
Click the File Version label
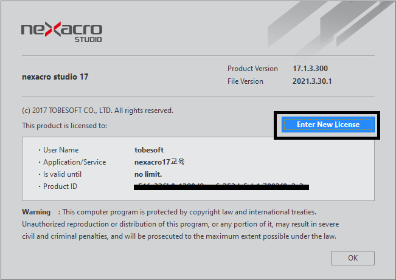pos(245,81)
